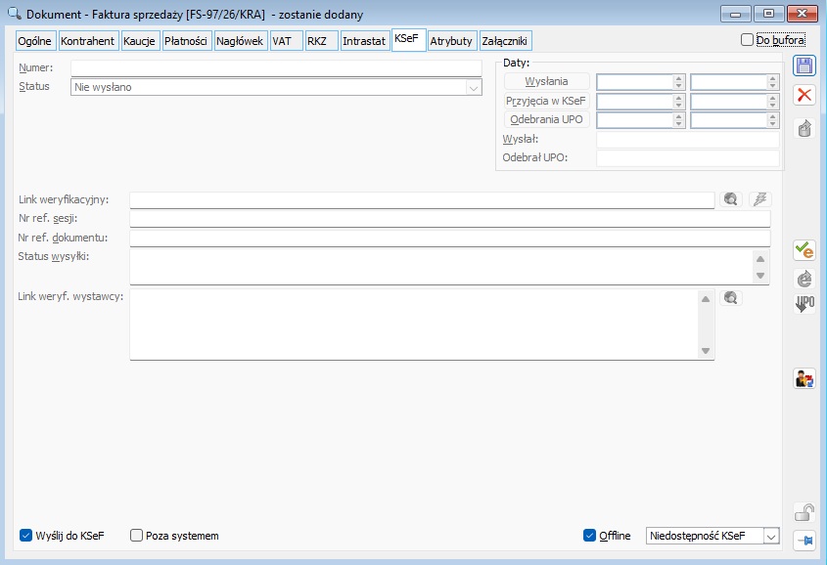Toggle the Do bufora checkbox
The image size is (827, 565).
[747, 40]
